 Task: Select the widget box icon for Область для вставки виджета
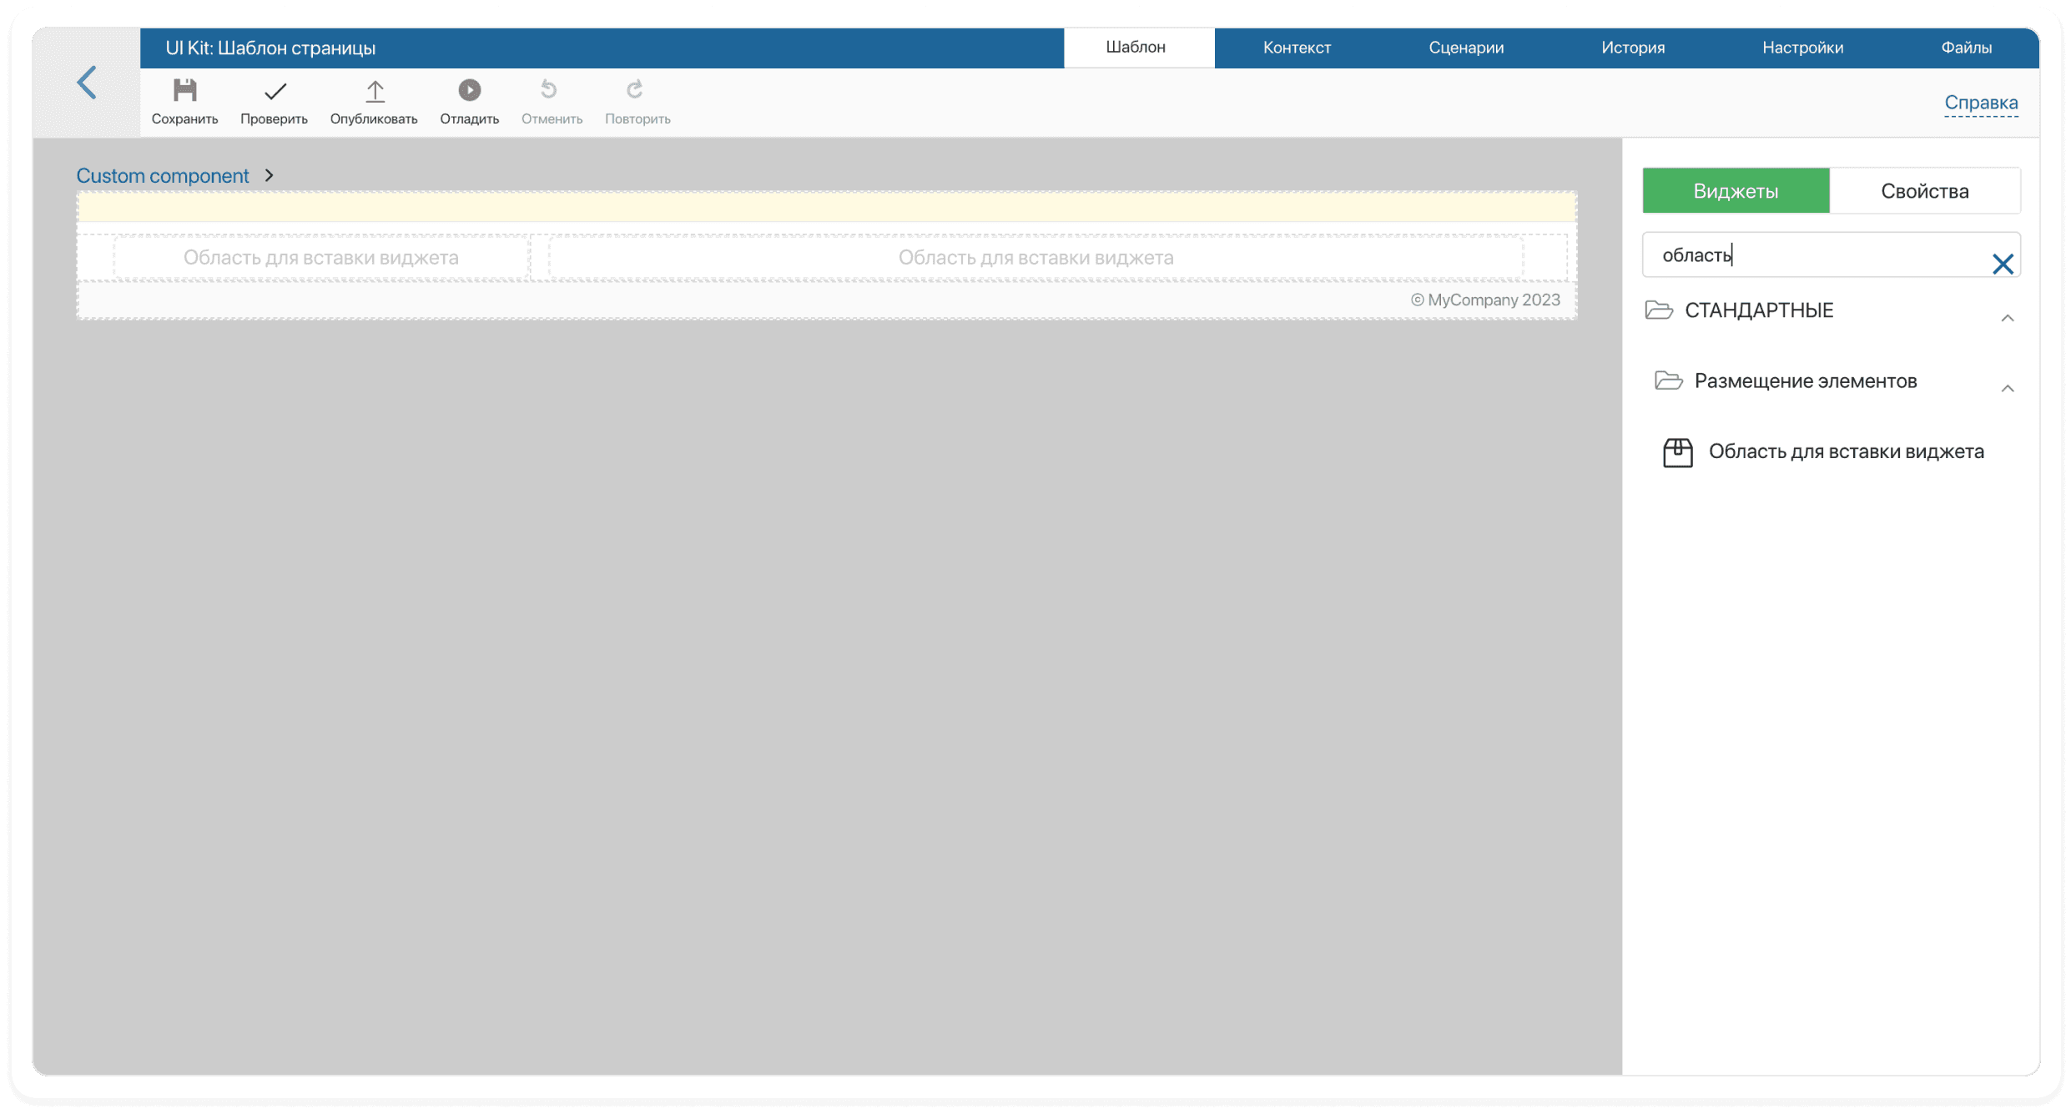(x=1677, y=452)
